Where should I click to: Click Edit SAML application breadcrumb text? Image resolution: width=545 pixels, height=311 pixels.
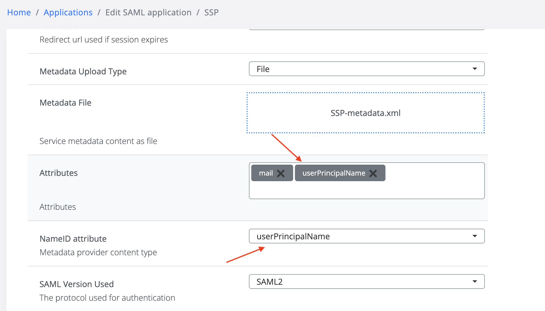(x=148, y=12)
